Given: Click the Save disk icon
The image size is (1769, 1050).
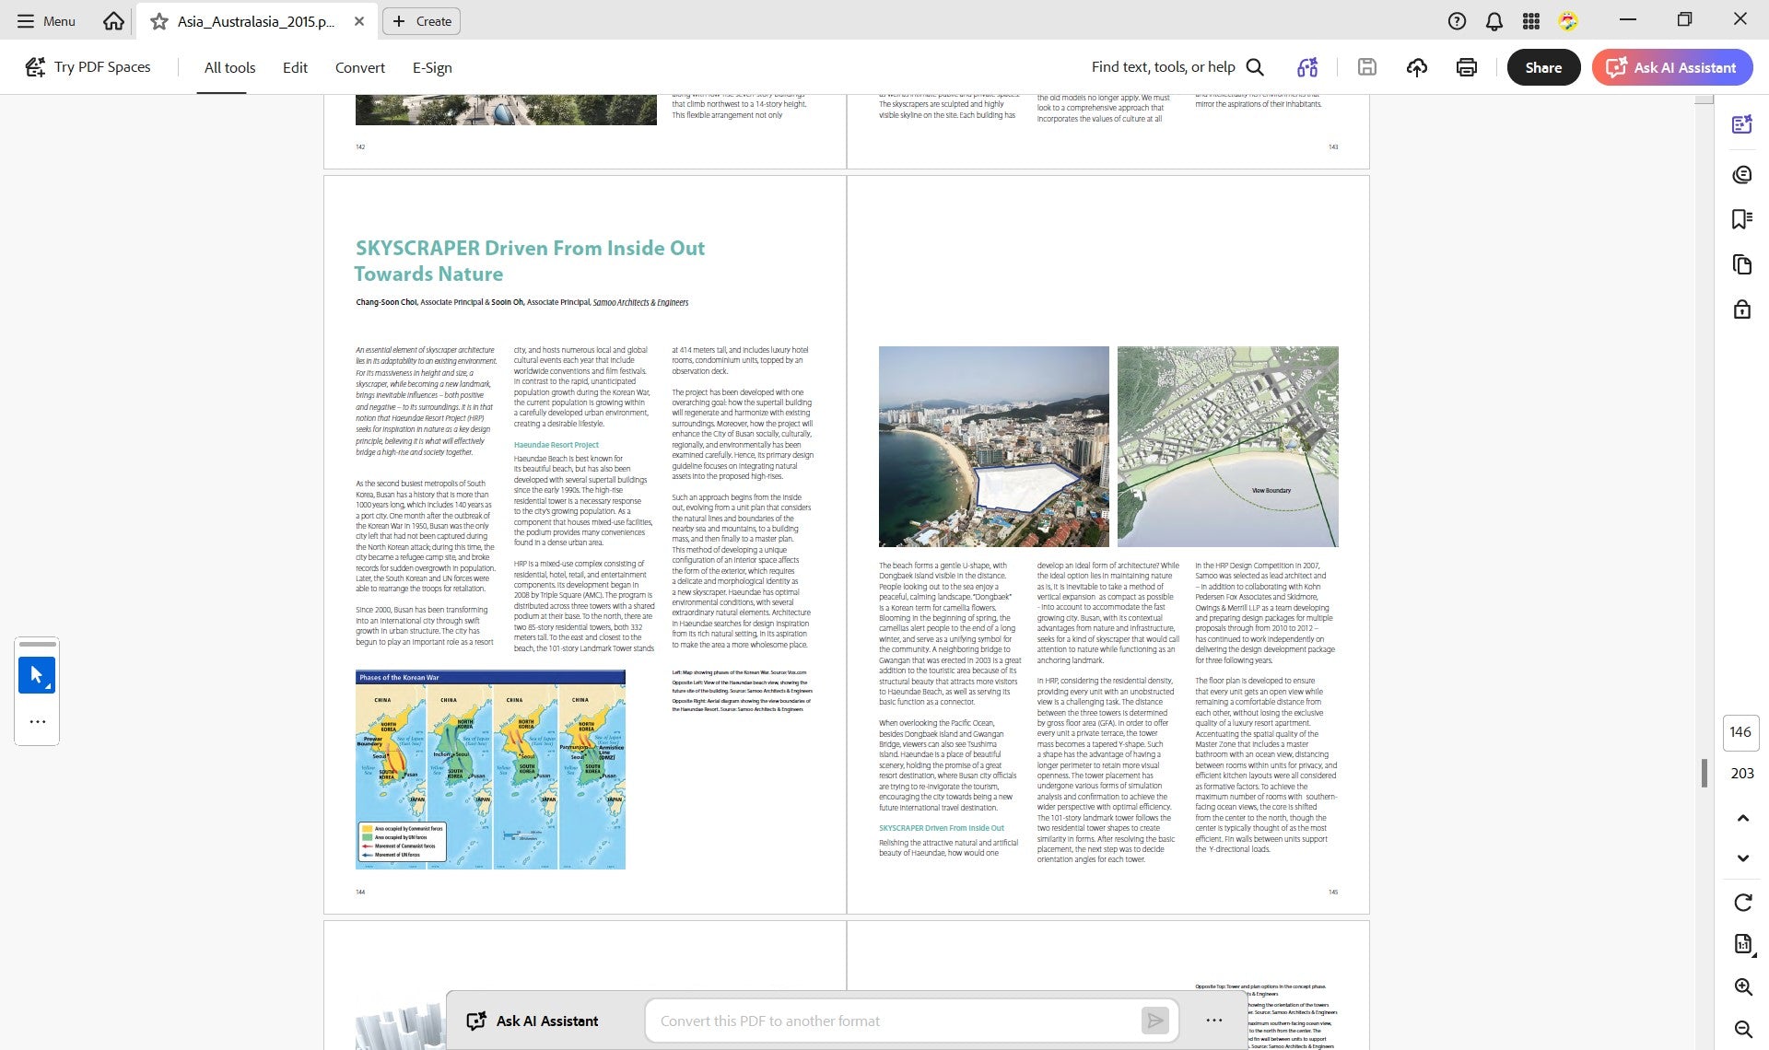Looking at the screenshot, I should [x=1367, y=67].
